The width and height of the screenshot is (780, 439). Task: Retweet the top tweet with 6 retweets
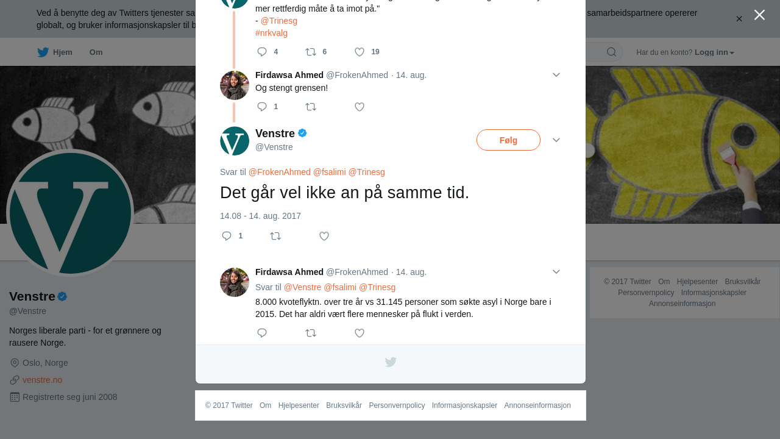point(311,52)
